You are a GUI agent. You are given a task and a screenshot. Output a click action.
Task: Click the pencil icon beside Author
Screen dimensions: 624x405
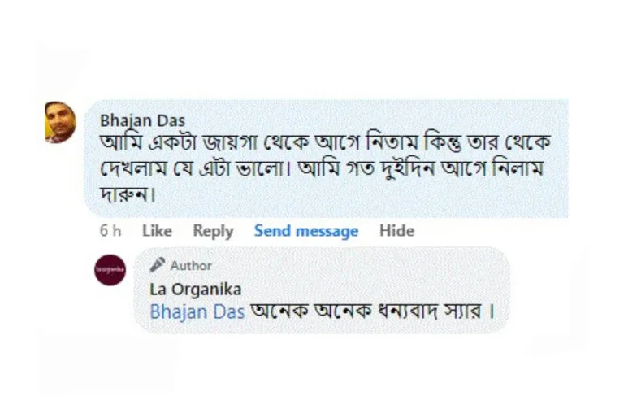tap(158, 265)
